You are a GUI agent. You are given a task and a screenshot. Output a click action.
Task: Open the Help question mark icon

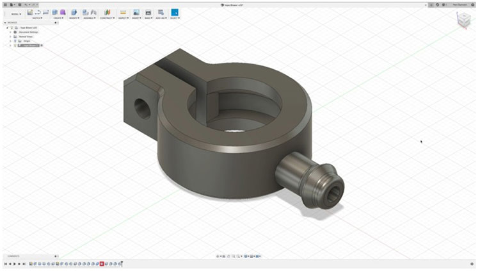[473, 4]
